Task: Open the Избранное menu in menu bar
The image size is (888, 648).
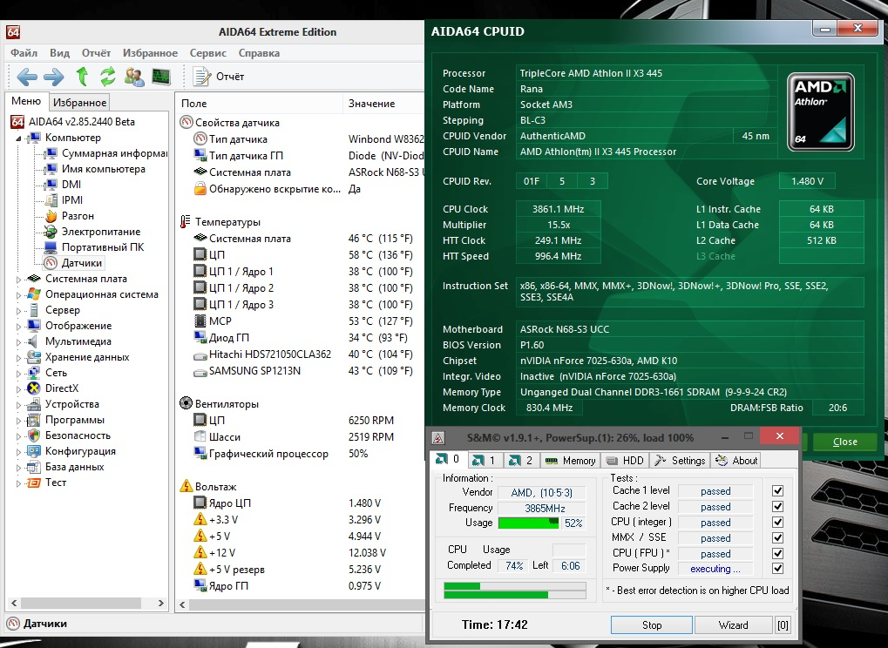Action: (x=150, y=53)
